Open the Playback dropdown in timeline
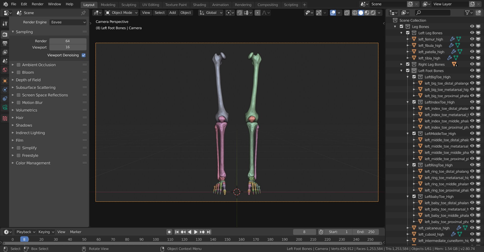Viewport: 484px width, 252px height. (x=26, y=232)
